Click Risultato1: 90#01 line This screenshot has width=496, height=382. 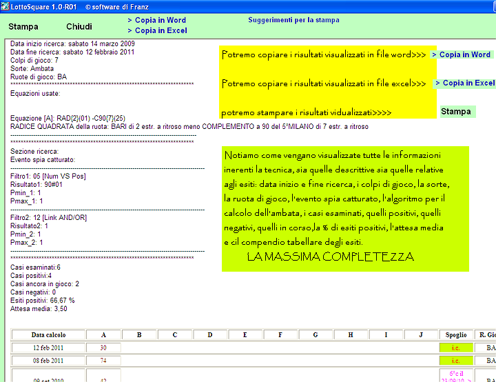(37, 184)
